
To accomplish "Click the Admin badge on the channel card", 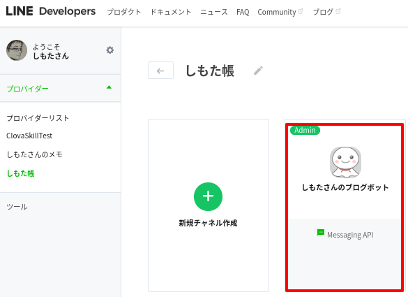I will 305,130.
